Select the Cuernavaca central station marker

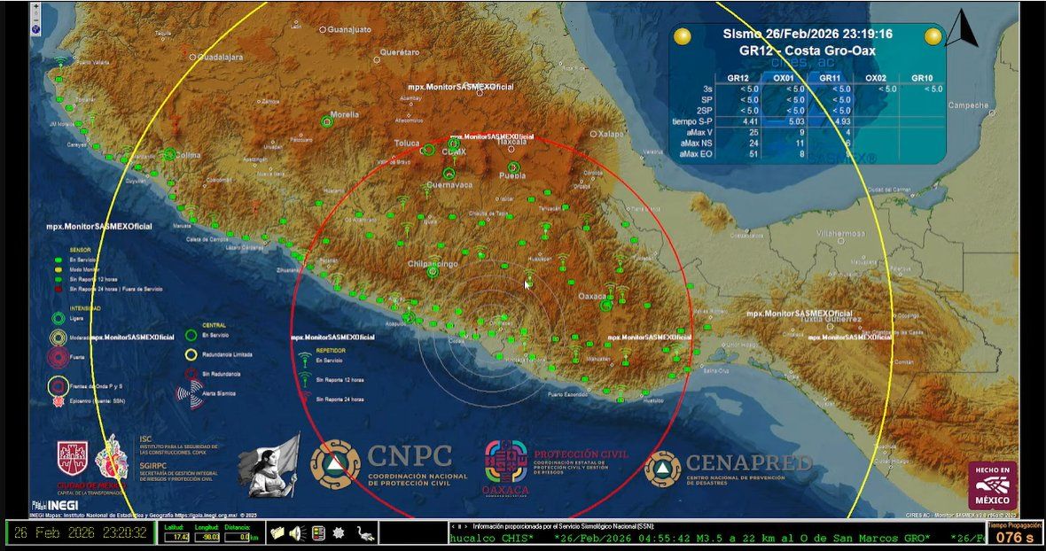tap(449, 174)
